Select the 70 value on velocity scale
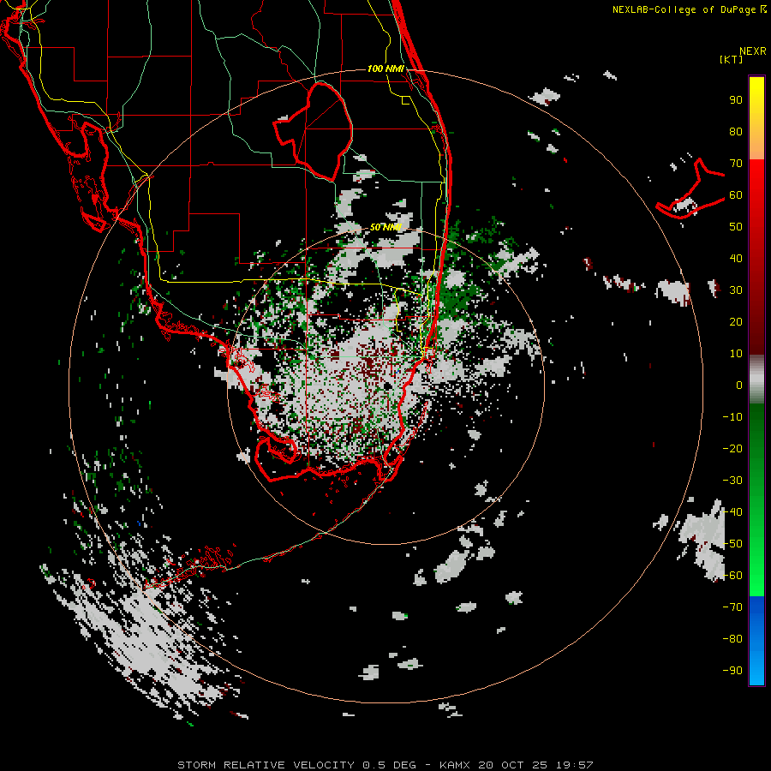The image size is (771, 771). (x=736, y=164)
